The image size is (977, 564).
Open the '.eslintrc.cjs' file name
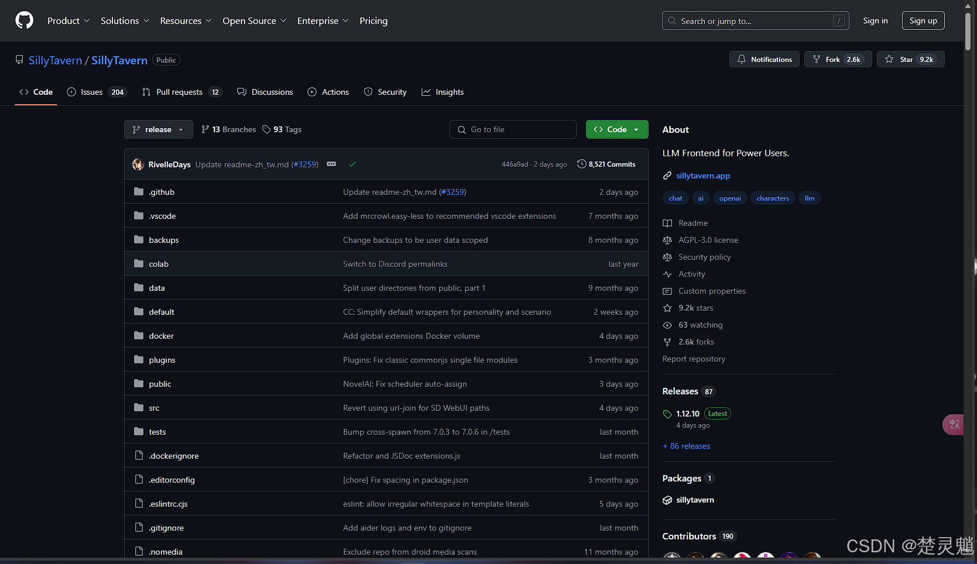coord(168,504)
